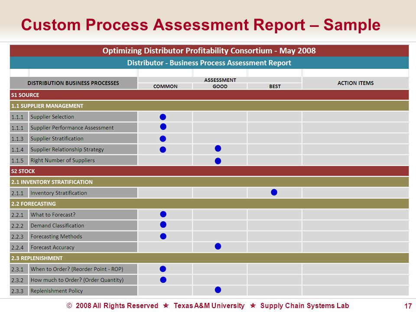Viewport: 416px width, 312px height.
Task: Click the 'BEST' column header
Action: [275, 86]
